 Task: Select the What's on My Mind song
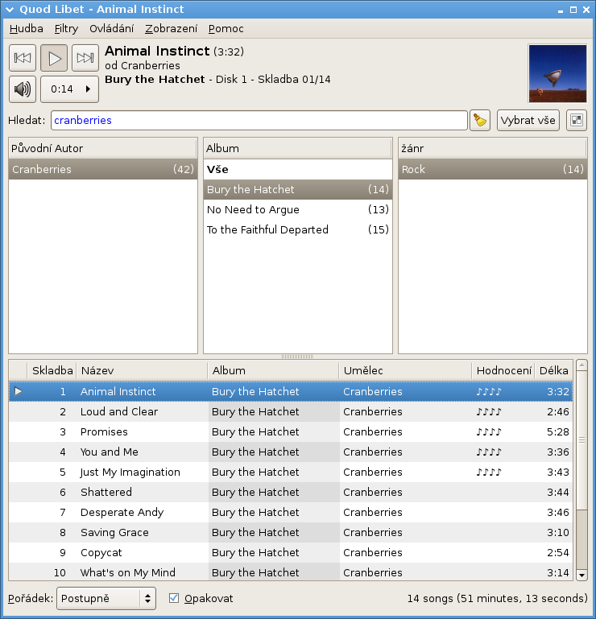[291, 572]
